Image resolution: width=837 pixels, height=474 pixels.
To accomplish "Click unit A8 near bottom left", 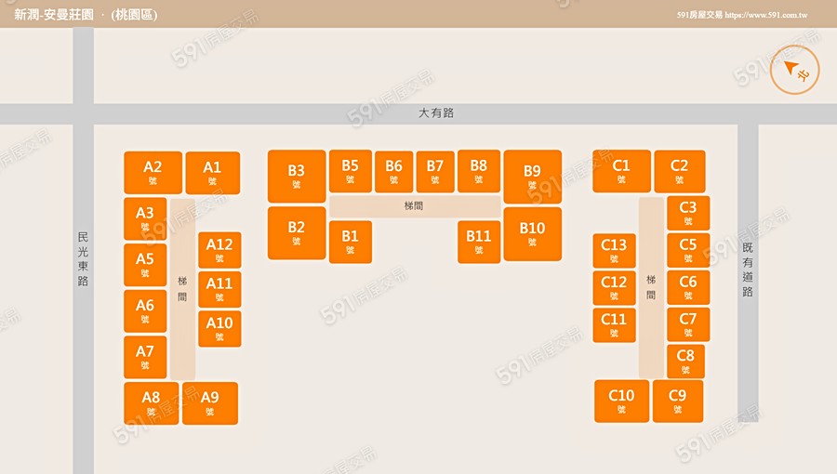I will point(151,403).
